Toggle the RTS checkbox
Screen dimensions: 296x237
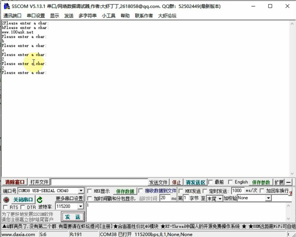tap(6, 207)
